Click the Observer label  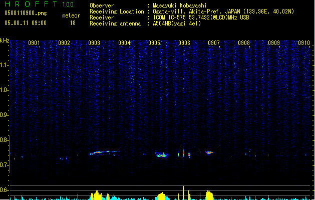coord(102,5)
